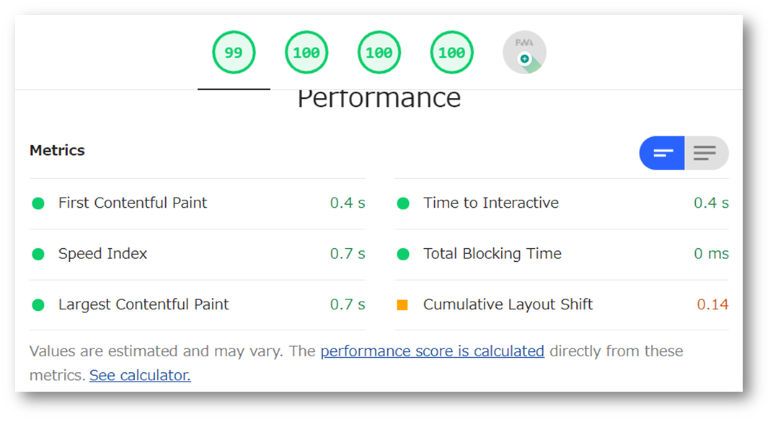Switch metrics to compact view toggle
Image resolution: width=773 pixels, height=422 pixels.
coord(661,153)
